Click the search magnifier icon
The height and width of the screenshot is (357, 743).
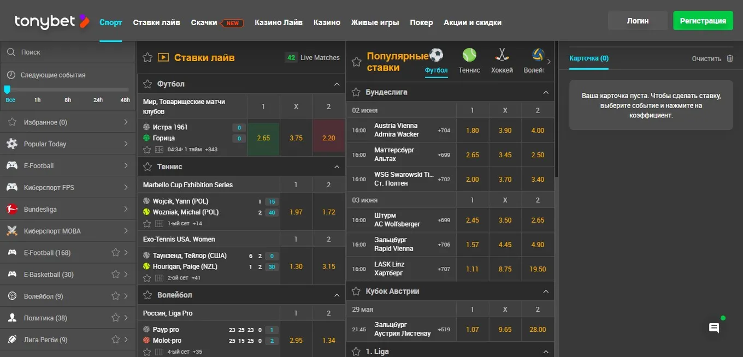[11, 52]
